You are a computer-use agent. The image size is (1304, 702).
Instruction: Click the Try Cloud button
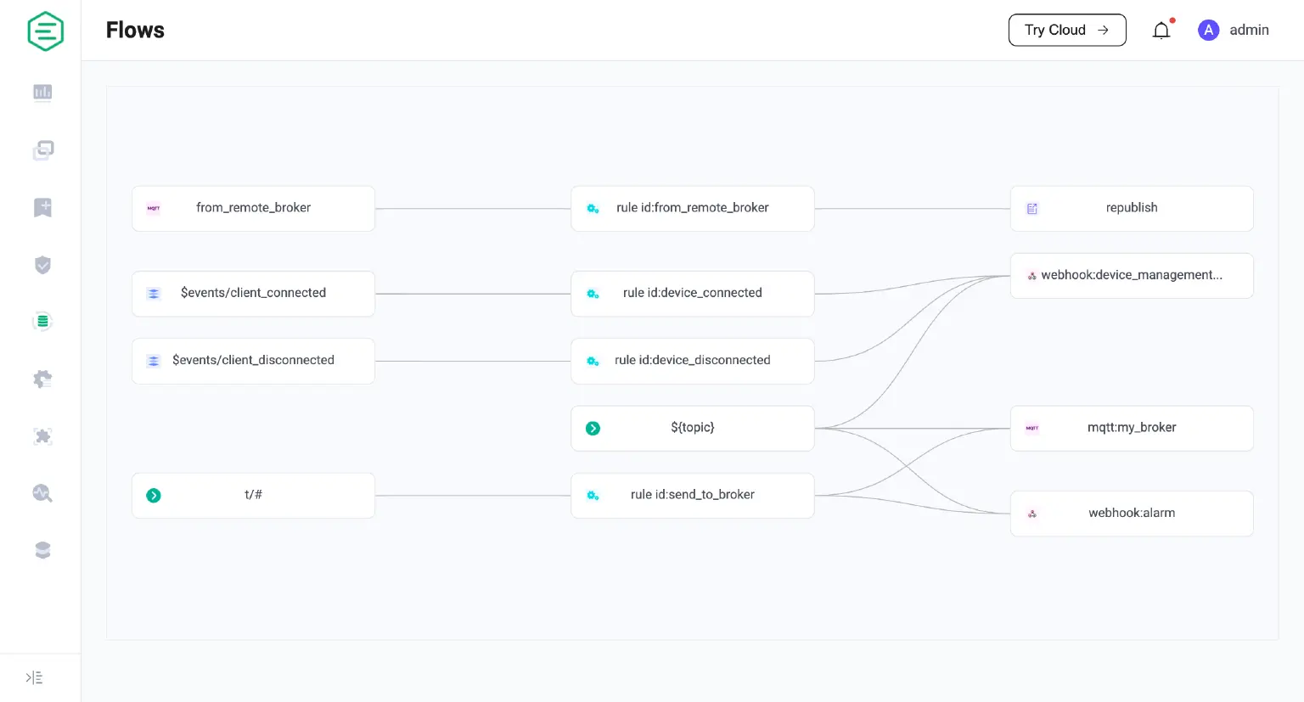coord(1067,30)
